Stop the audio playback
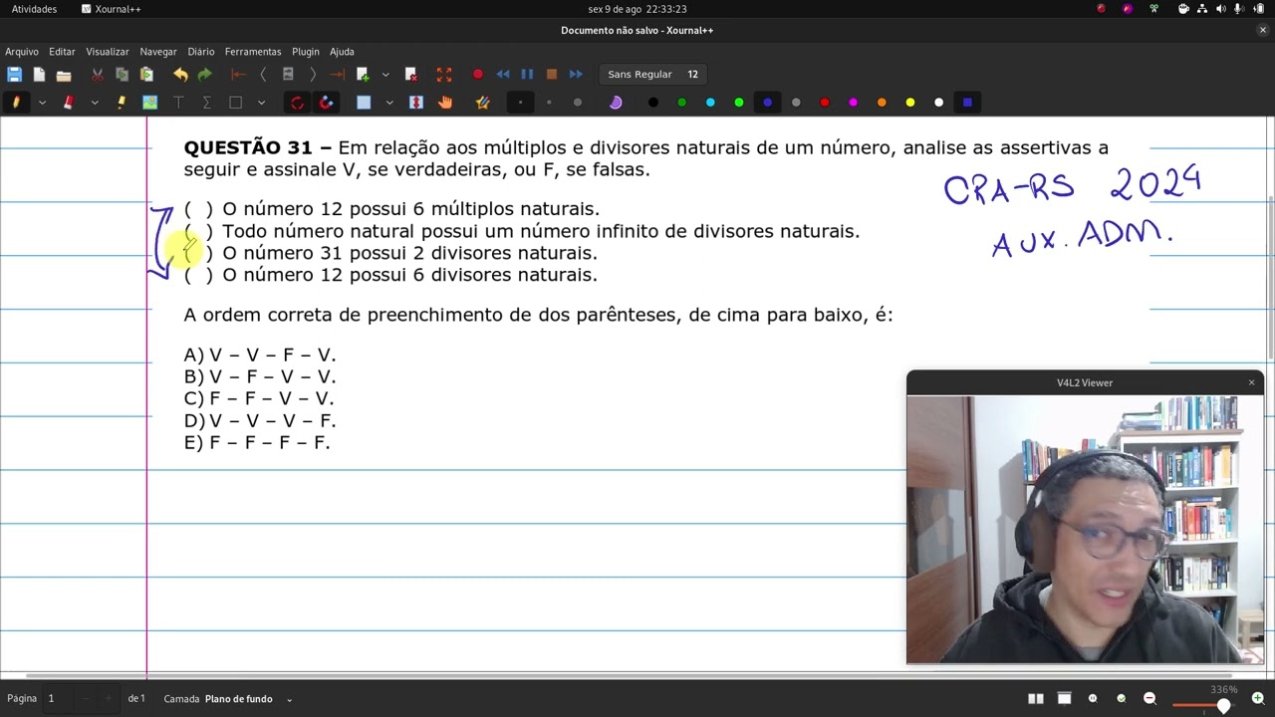This screenshot has height=717, width=1275. (551, 75)
